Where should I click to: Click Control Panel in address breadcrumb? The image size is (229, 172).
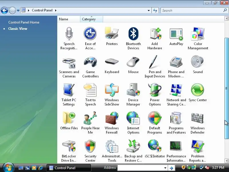coord(42,10)
